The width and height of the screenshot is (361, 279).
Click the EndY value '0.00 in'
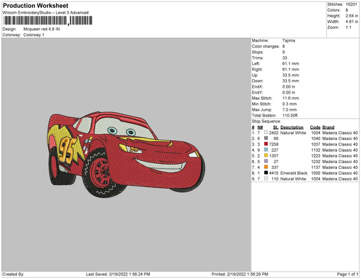pyautogui.click(x=289, y=93)
